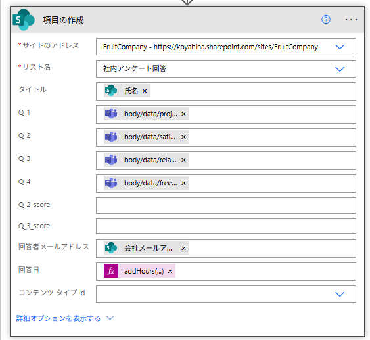Click the SharePoint icon in the action header
The height and width of the screenshot is (340, 370).
point(24,20)
